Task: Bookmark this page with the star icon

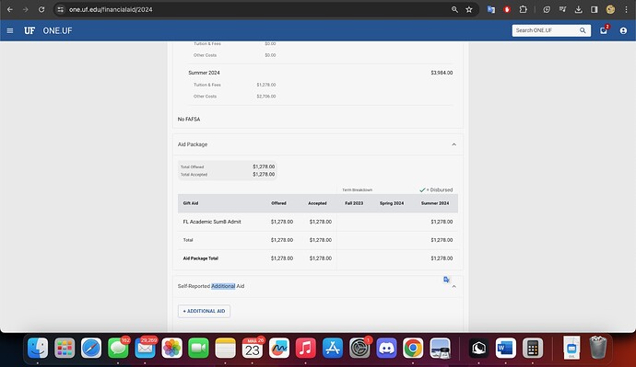Action: [x=469, y=9]
